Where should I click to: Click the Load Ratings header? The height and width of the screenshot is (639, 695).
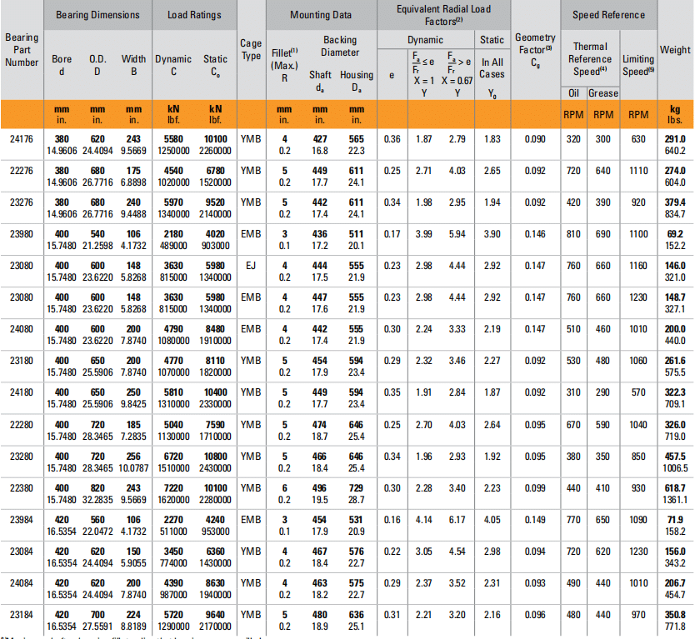pyautogui.click(x=194, y=15)
